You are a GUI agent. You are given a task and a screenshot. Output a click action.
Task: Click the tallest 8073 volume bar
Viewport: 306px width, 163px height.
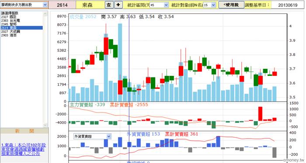pos(120,62)
